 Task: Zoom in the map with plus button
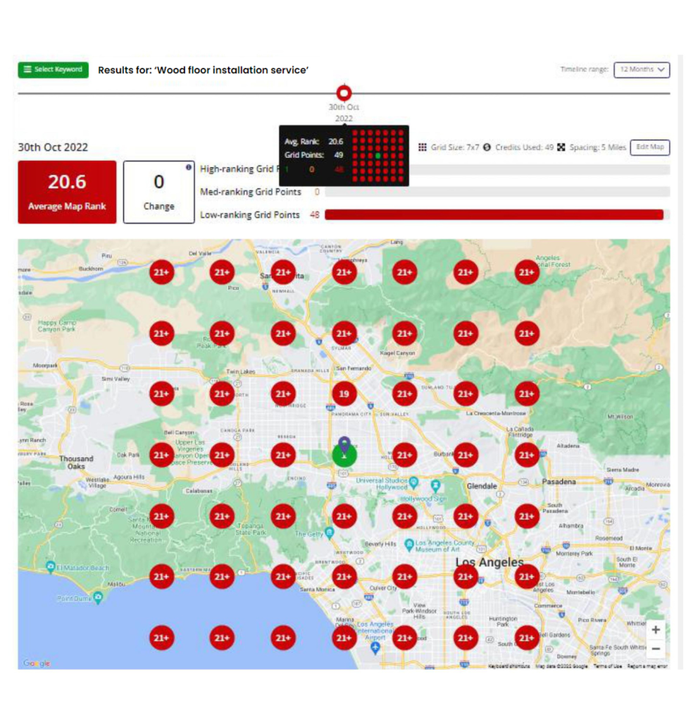[x=656, y=630]
